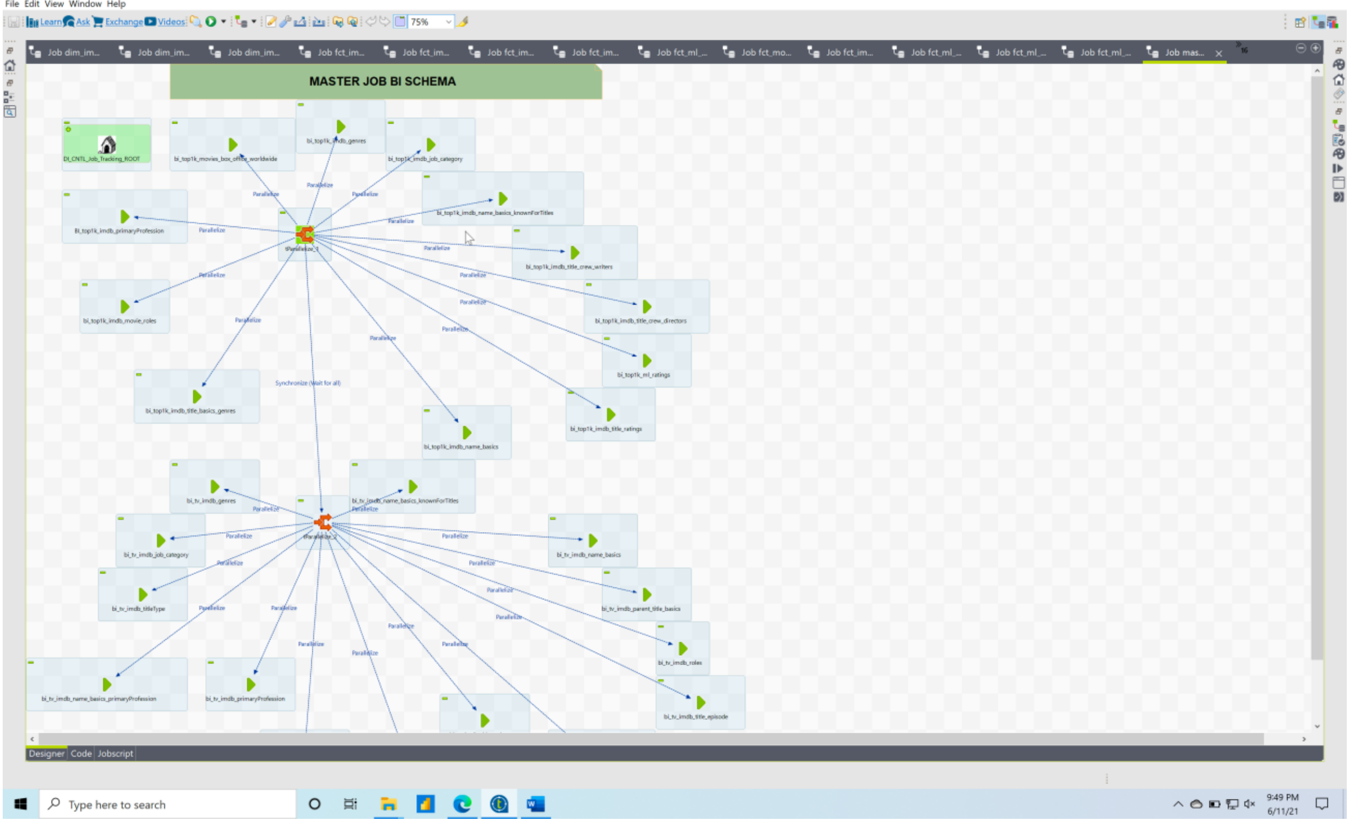This screenshot has width=1364, height=828.
Task: Open the File menu
Action: 12,4
